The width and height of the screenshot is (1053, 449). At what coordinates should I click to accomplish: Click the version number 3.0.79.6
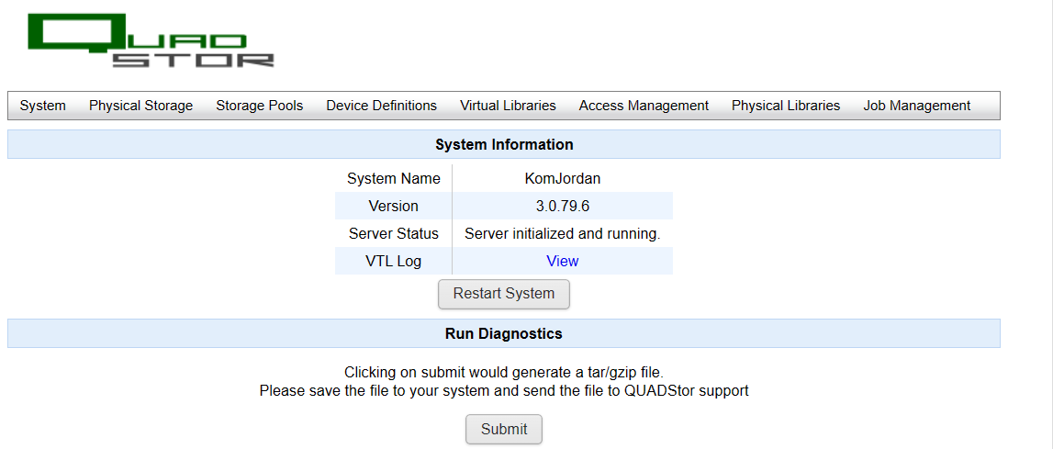tap(563, 206)
